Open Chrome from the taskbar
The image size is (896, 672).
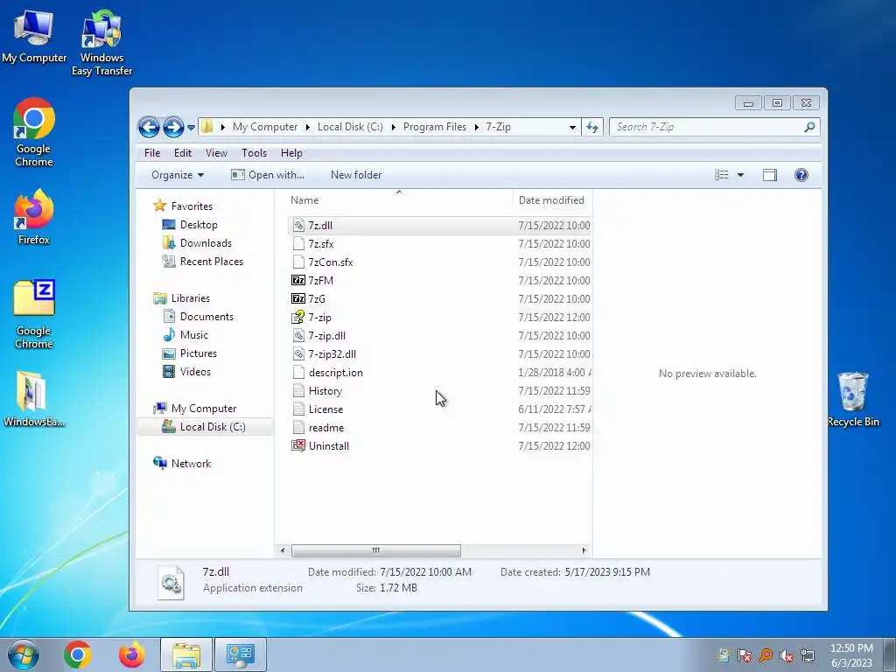(78, 654)
